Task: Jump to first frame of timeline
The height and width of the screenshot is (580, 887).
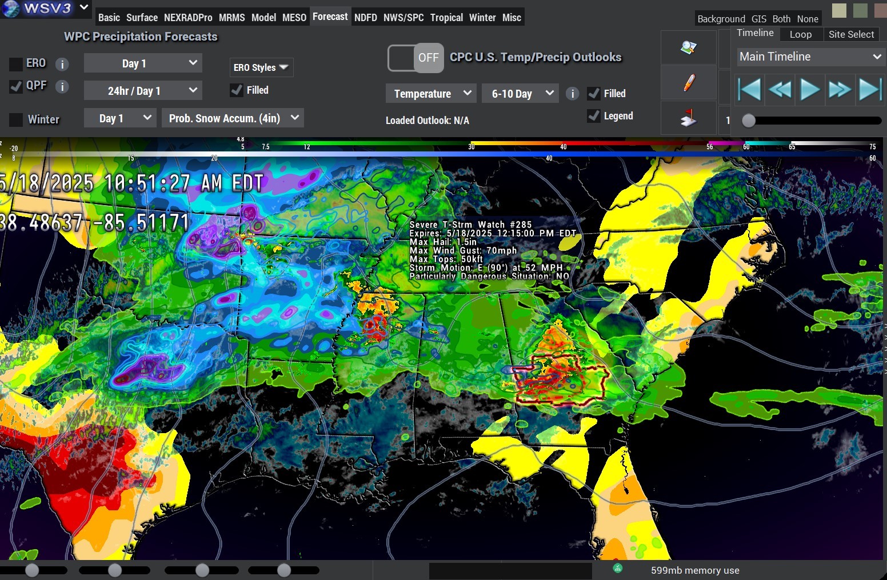Action: click(749, 90)
